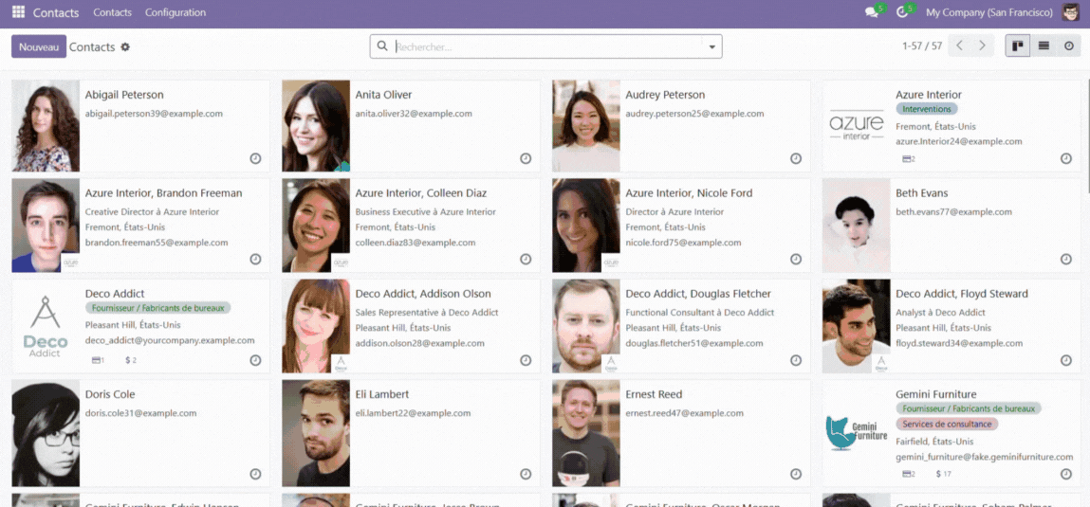Screen dimensions: 1090x507
Task: Click the 1-57 / 57 pager counter
Action: pos(922,45)
